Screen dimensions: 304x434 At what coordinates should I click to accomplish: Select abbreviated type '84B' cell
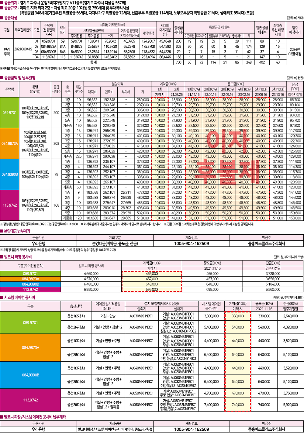click(x=63, y=52)
